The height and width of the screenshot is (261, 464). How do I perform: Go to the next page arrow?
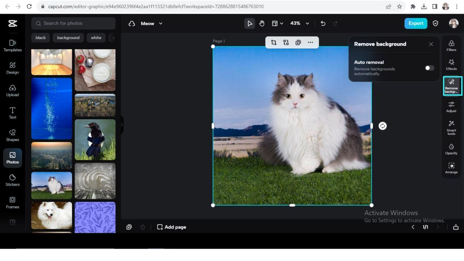tap(438, 227)
